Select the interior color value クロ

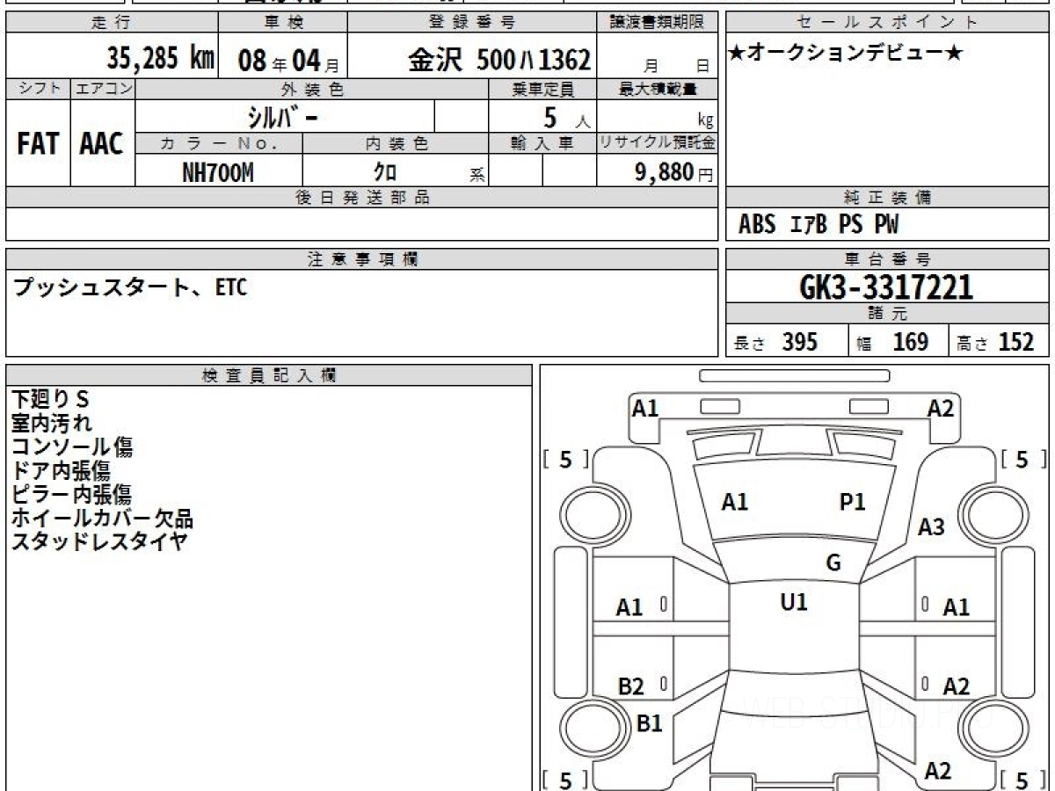click(386, 172)
